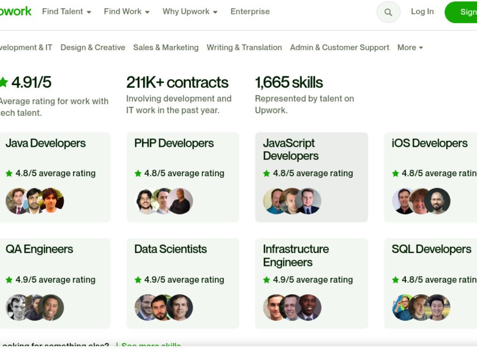Click iOS Developers profile photos
This screenshot has width=477, height=357.
pos(421,201)
